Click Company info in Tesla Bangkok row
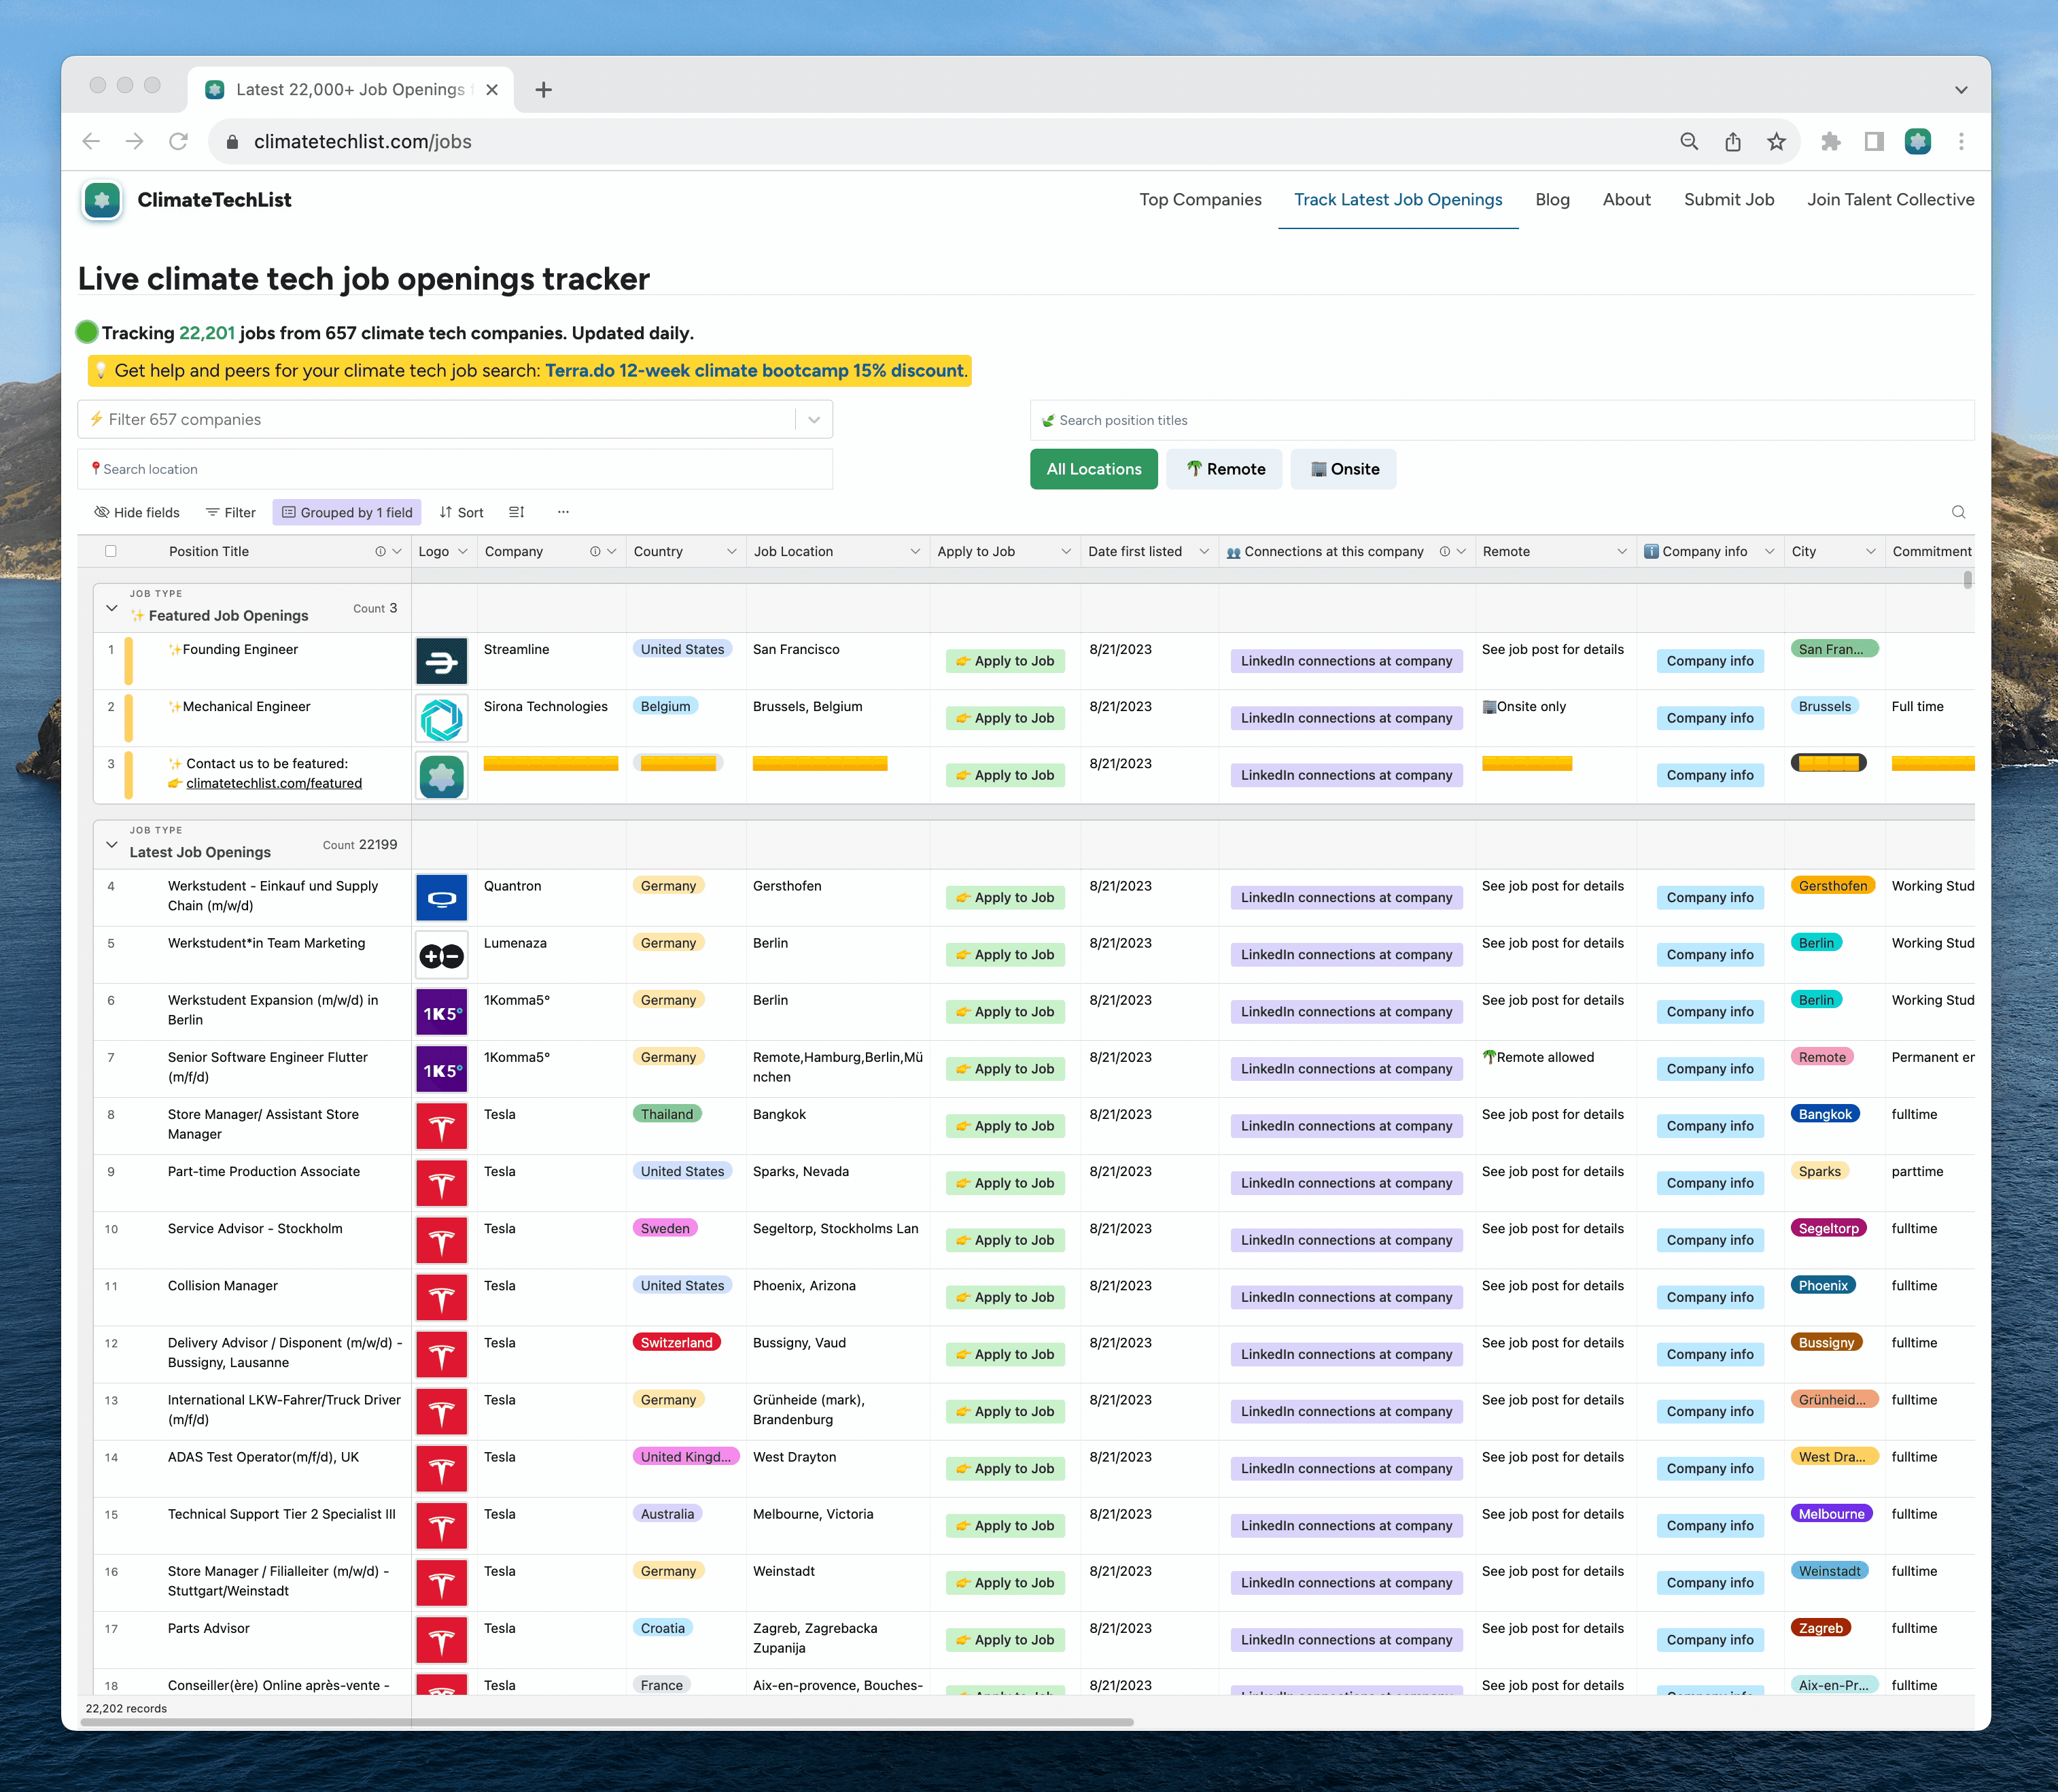 (x=1709, y=1126)
